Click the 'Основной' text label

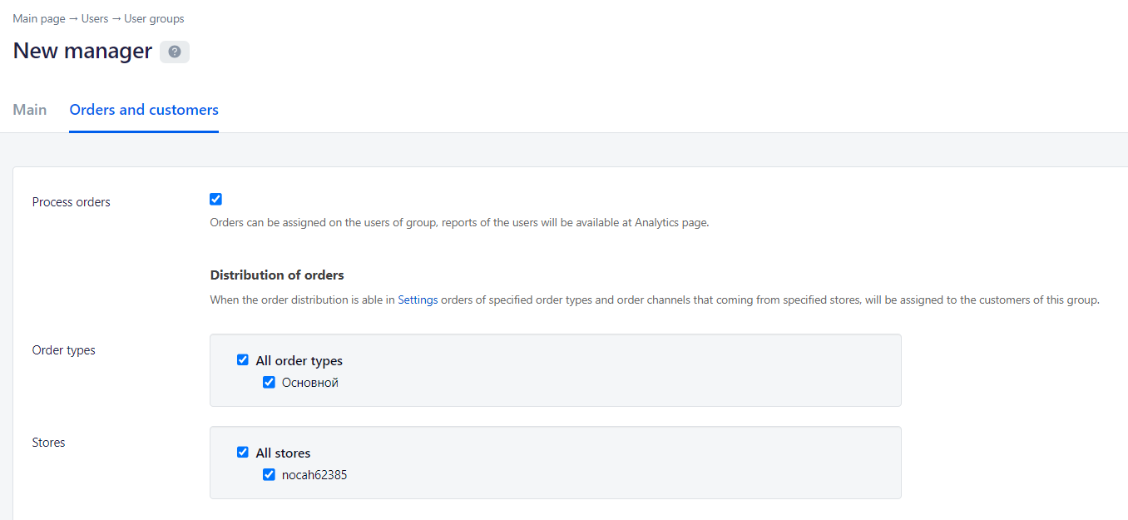(x=310, y=383)
